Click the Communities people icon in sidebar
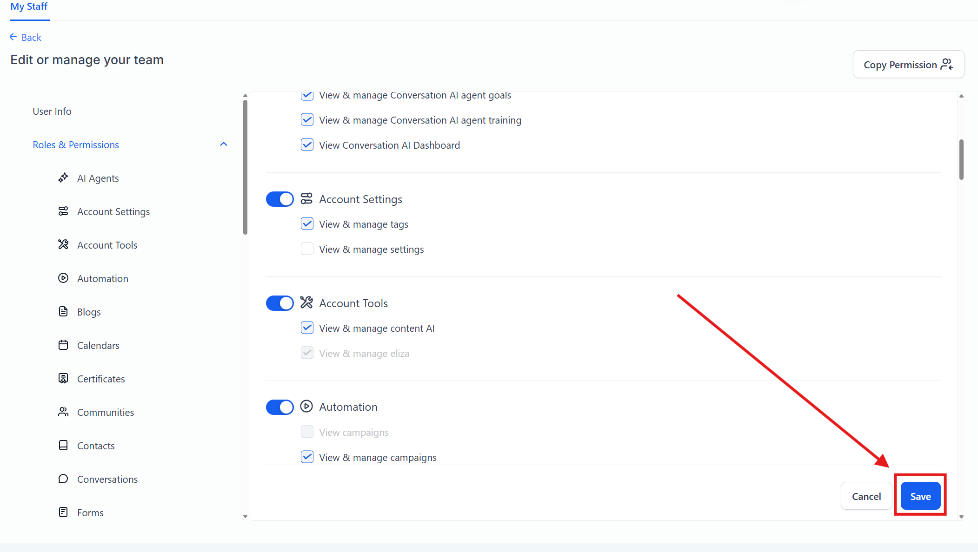The width and height of the screenshot is (978, 552). (x=63, y=412)
